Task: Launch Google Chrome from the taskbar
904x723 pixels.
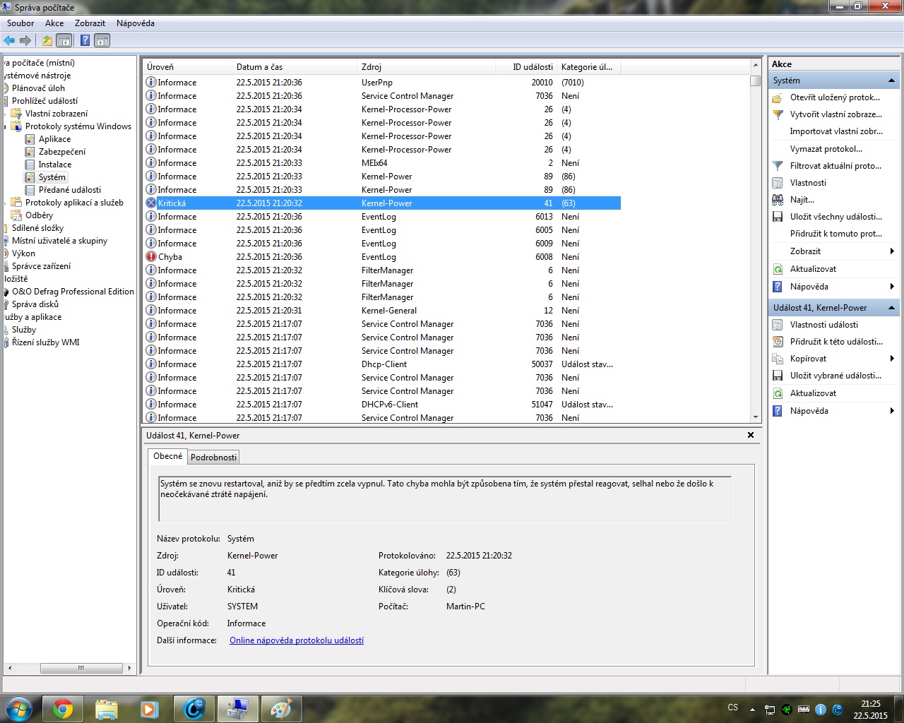Action: [x=62, y=709]
